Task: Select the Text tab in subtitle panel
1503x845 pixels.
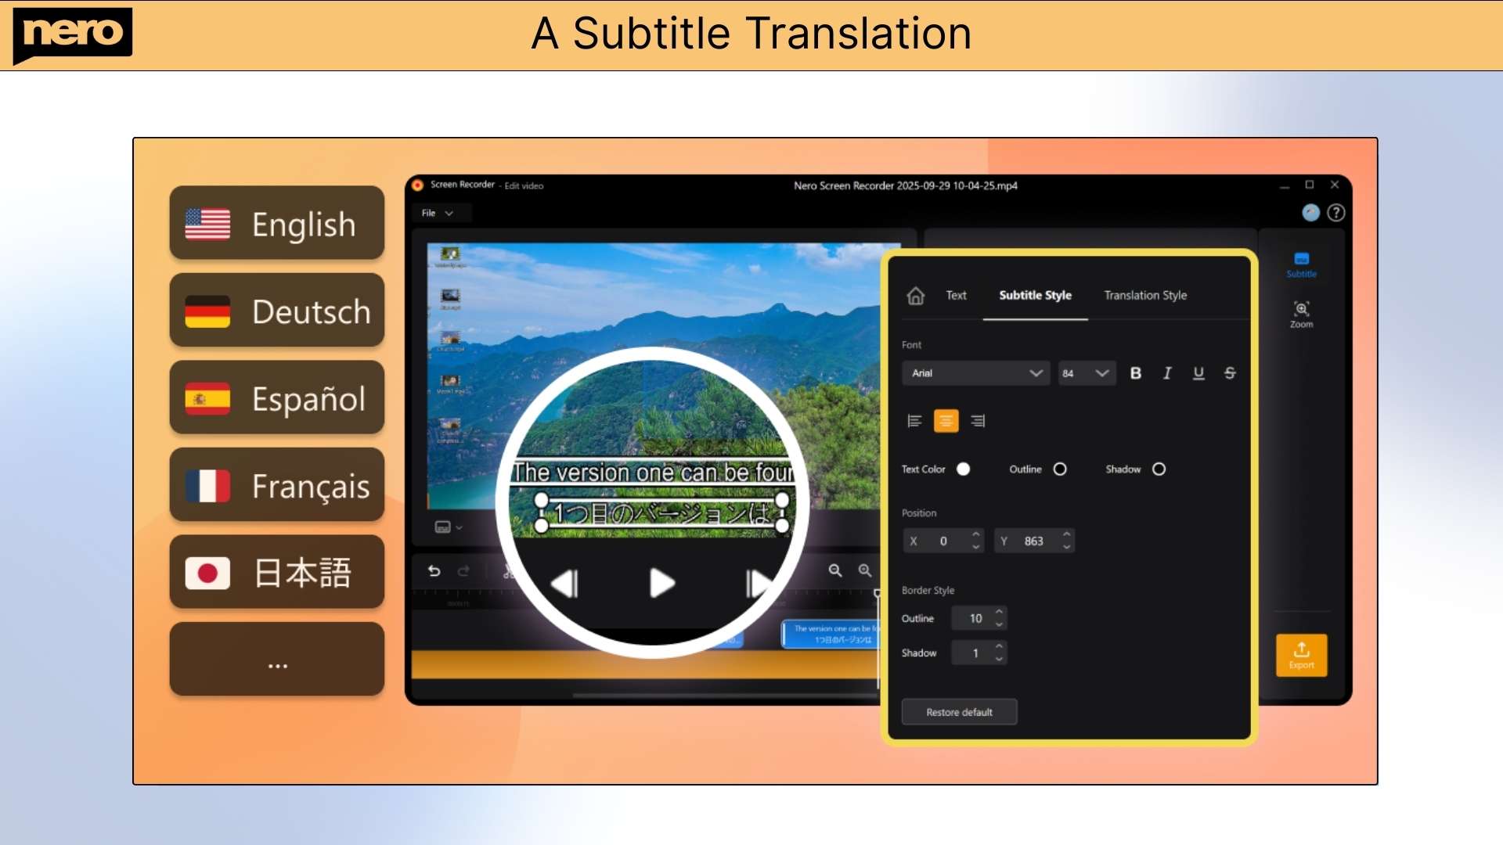Action: pyautogui.click(x=956, y=296)
